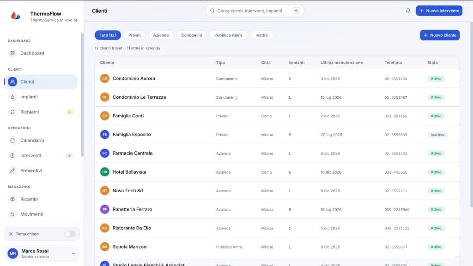This screenshot has height=266, width=473.
Task: Click the Interventi badge showing 4
Action: (x=69, y=156)
